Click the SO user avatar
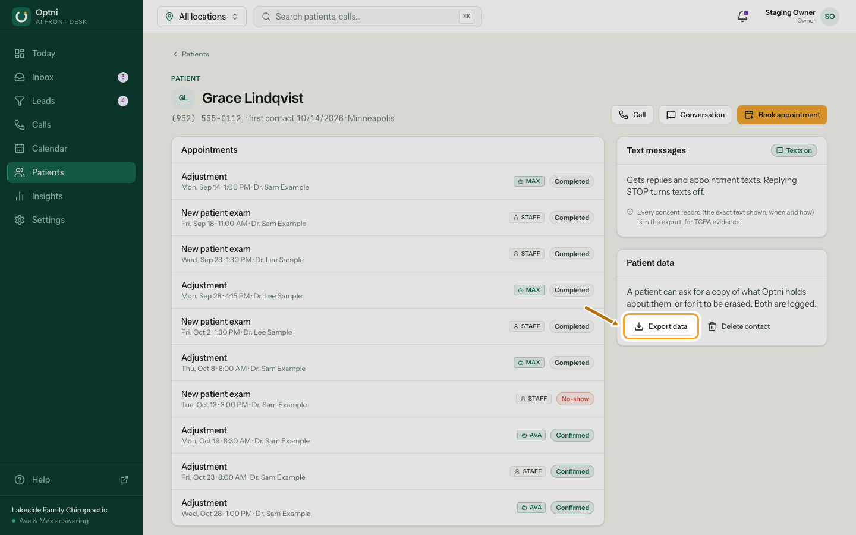The width and height of the screenshot is (856, 535). [x=830, y=17]
